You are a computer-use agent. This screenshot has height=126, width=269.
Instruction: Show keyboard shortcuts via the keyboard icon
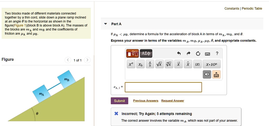(x=207, y=54)
